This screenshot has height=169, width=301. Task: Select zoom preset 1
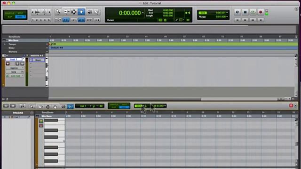[x=33, y=20]
